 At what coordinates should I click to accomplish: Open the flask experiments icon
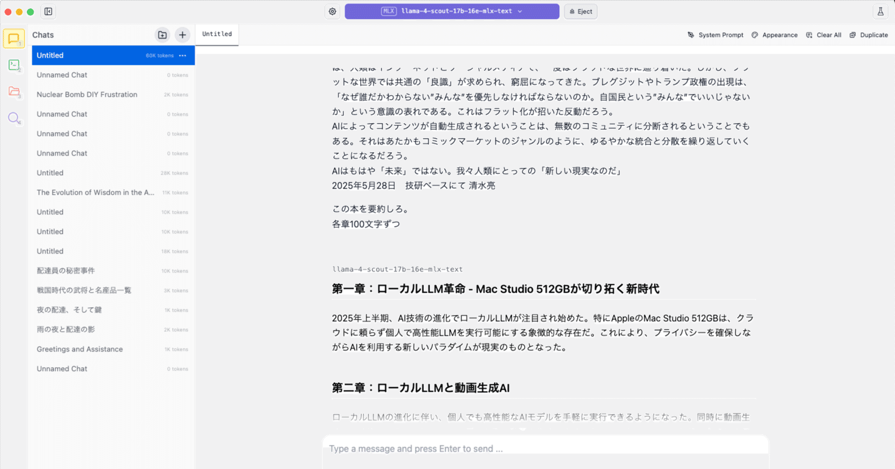880,11
